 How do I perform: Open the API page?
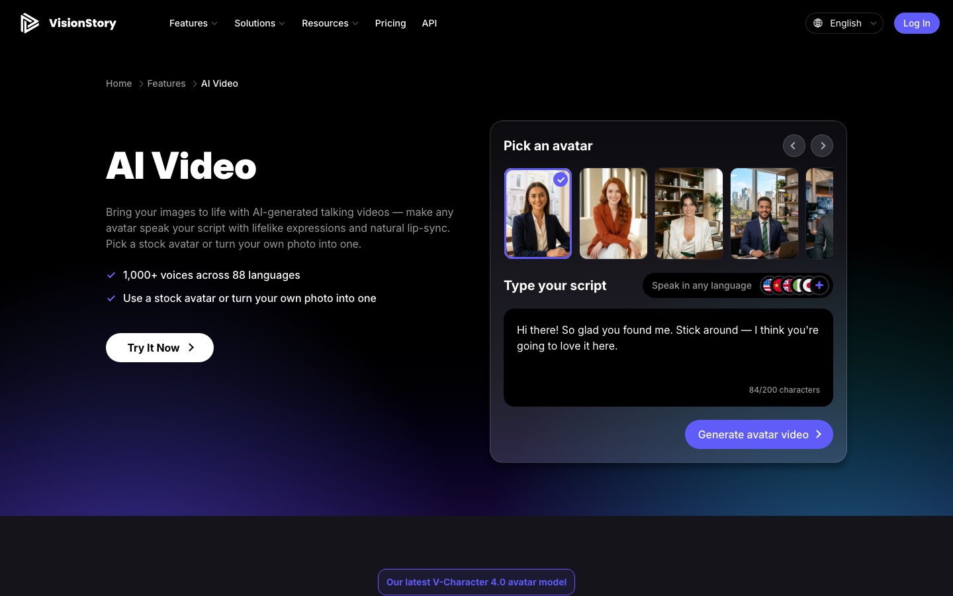click(x=430, y=23)
